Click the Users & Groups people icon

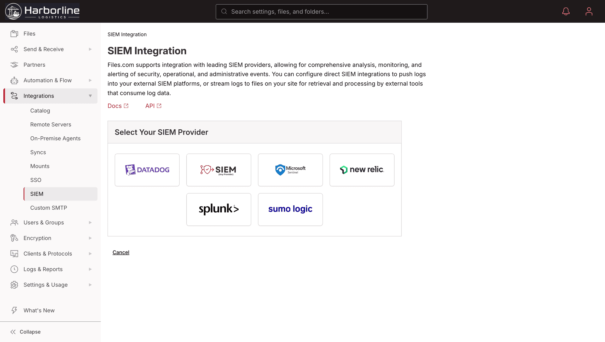tap(14, 223)
